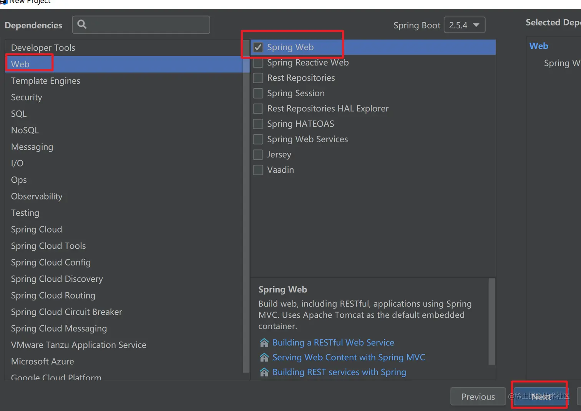Click house icon beside Building a RESTful Web Service
Image resolution: width=581 pixels, height=411 pixels.
264,342
